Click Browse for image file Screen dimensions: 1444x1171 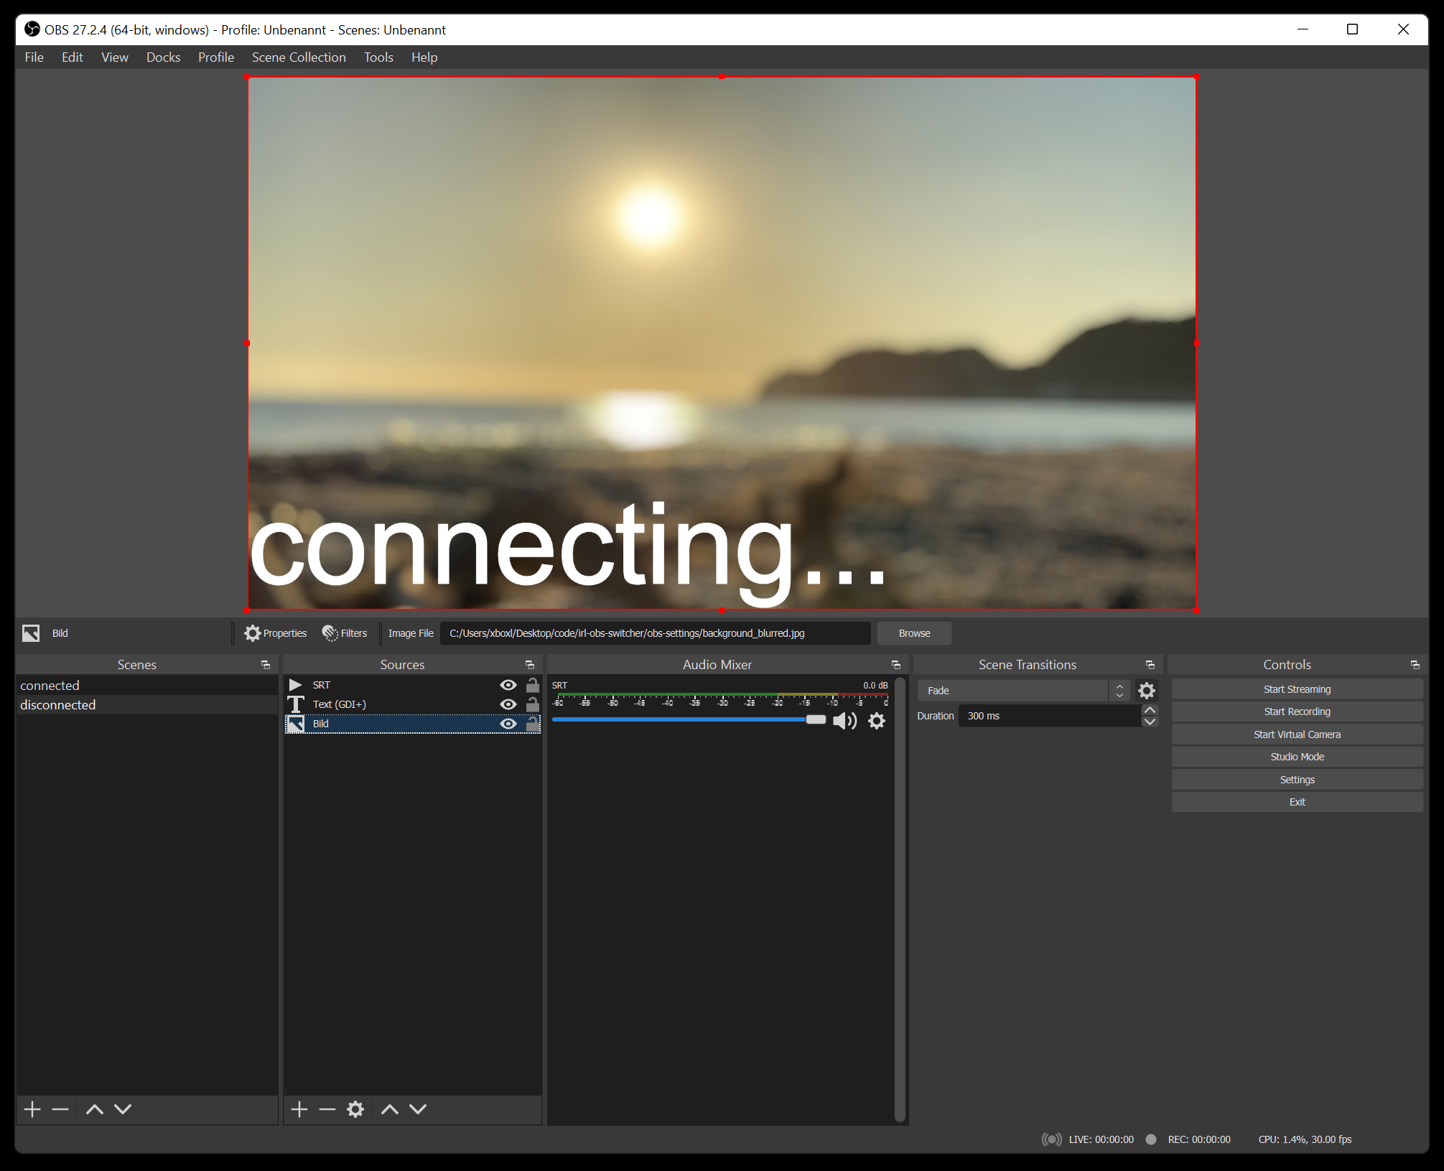pyautogui.click(x=914, y=633)
